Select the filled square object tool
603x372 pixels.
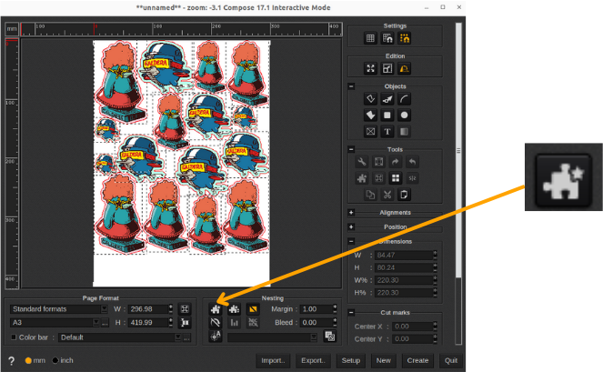(x=387, y=116)
